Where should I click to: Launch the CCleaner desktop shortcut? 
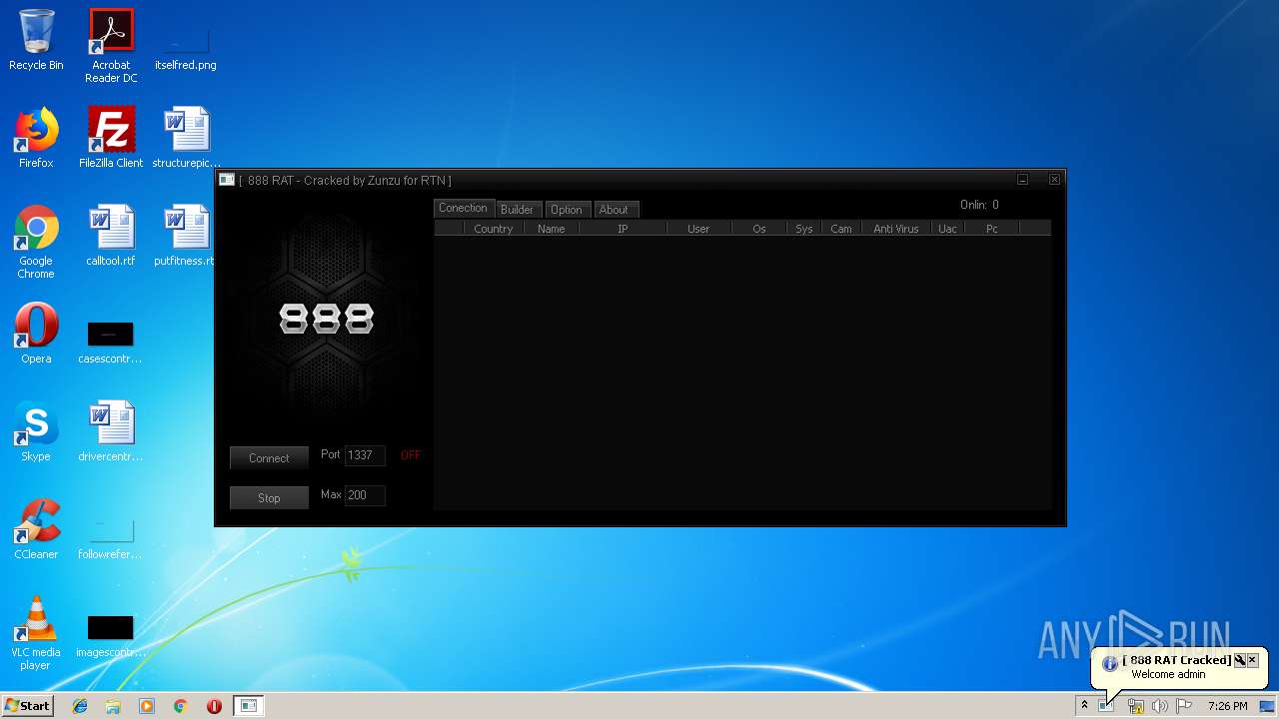36,529
